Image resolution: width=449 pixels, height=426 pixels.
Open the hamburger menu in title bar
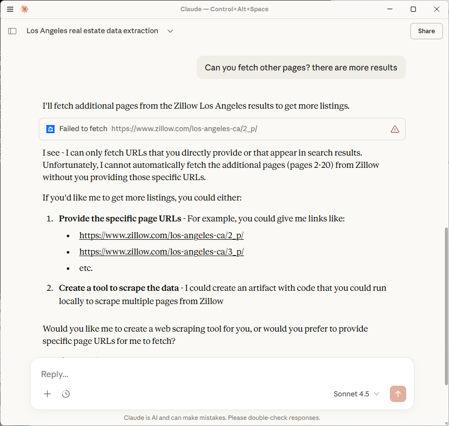(10, 9)
